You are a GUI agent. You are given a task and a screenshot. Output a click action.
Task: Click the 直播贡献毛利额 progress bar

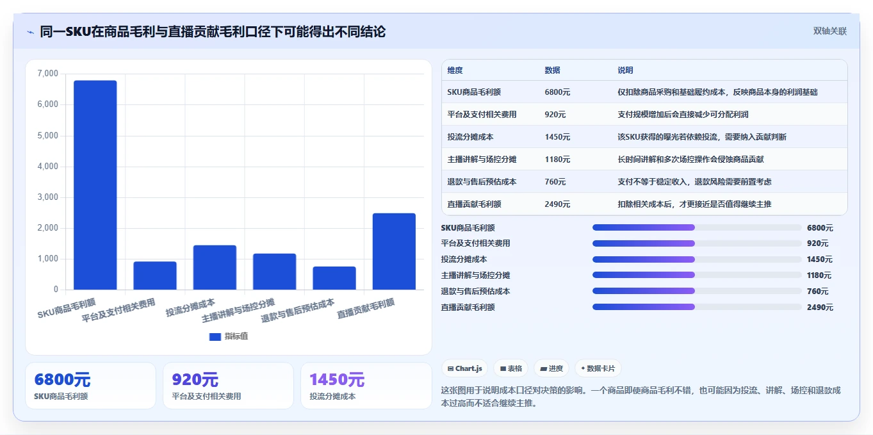tap(697, 307)
